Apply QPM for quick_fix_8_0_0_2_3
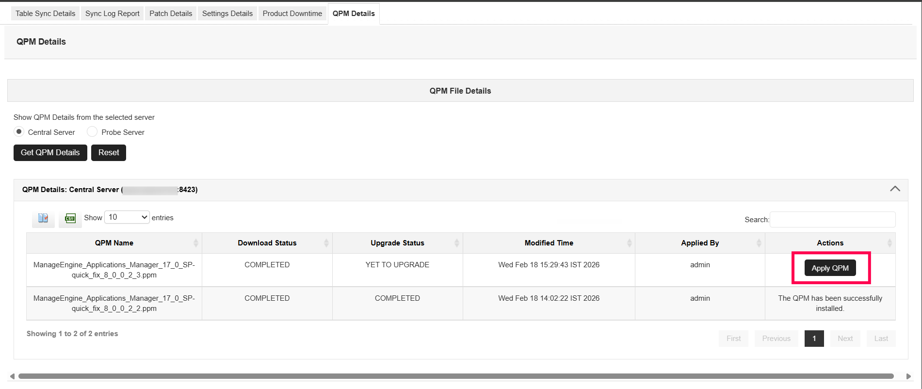The width and height of the screenshot is (922, 389). coord(830,268)
